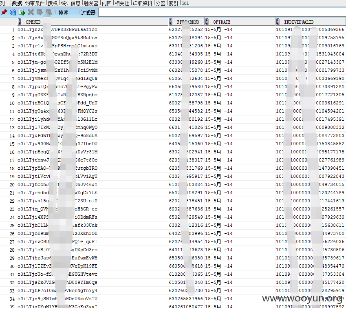Click OPENID cell o0iLTjnBCiQ in row 10

coord(93,103)
